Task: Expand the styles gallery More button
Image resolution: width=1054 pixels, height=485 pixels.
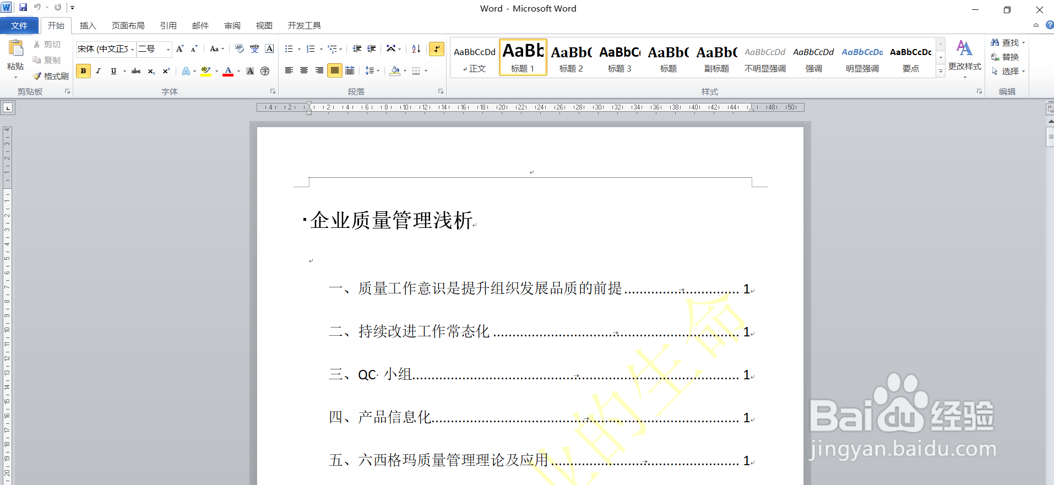Action: [941, 71]
